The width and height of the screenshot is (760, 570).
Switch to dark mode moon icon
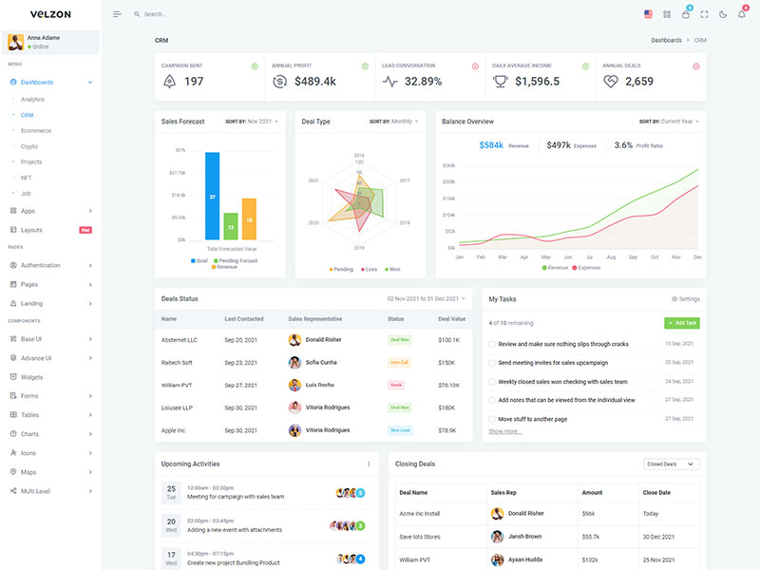[723, 14]
